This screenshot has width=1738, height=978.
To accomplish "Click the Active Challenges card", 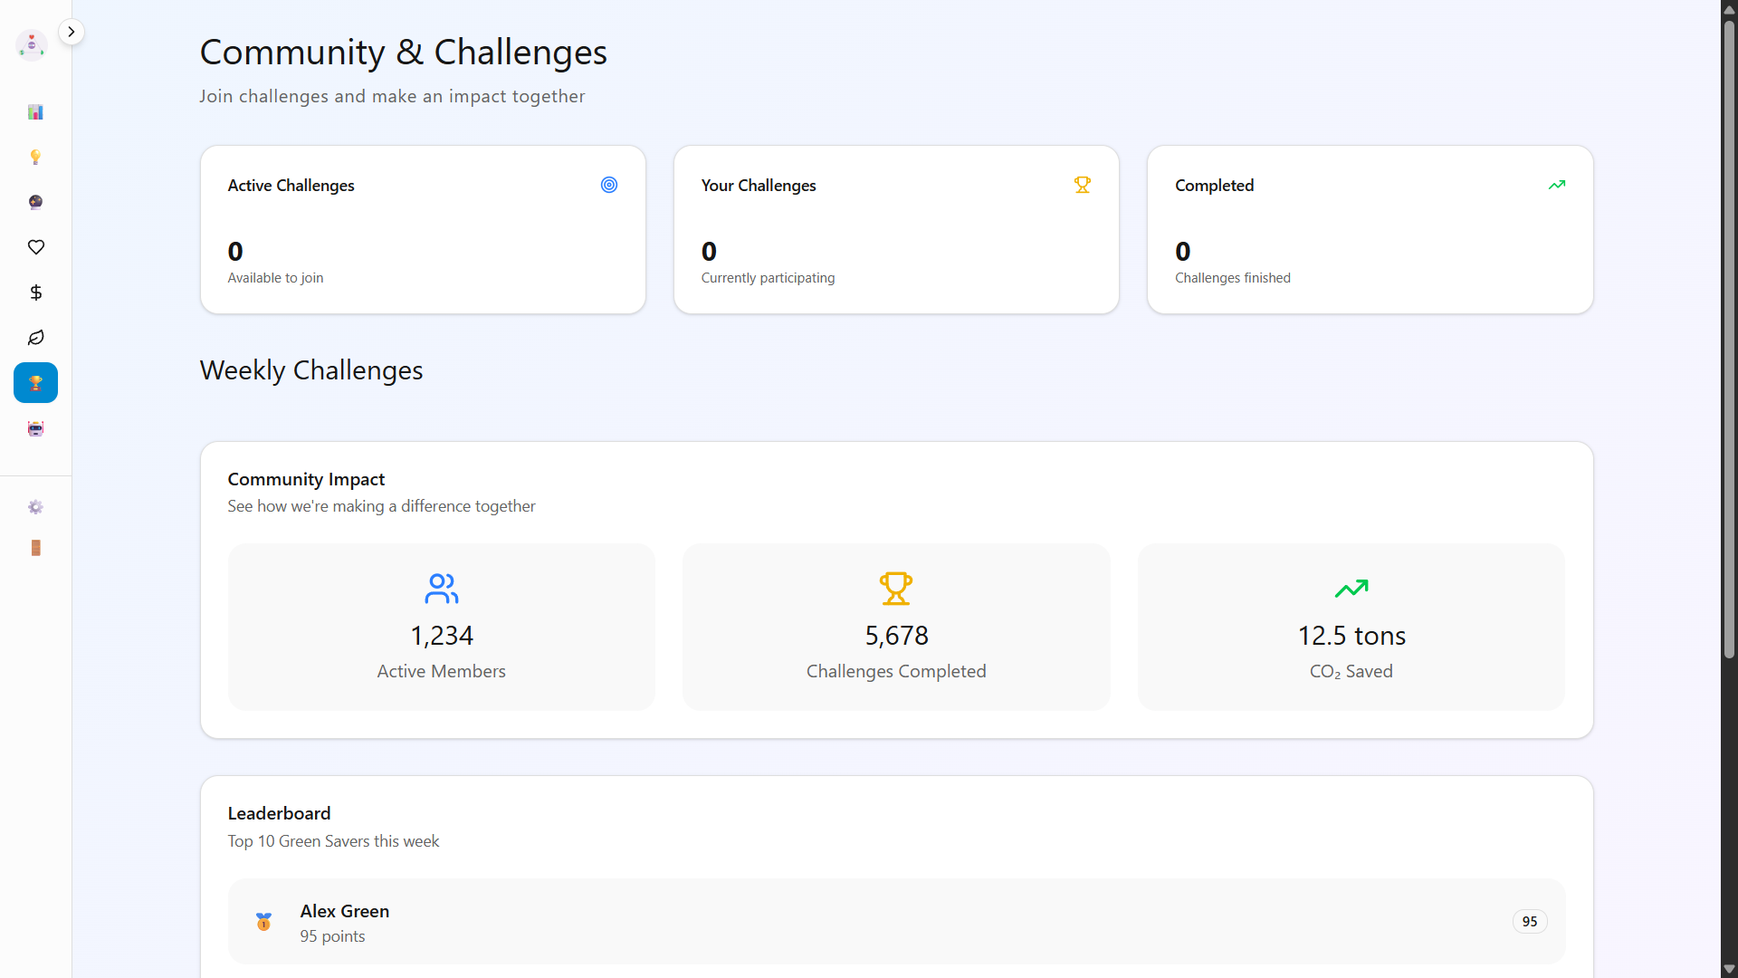I will pos(423,230).
